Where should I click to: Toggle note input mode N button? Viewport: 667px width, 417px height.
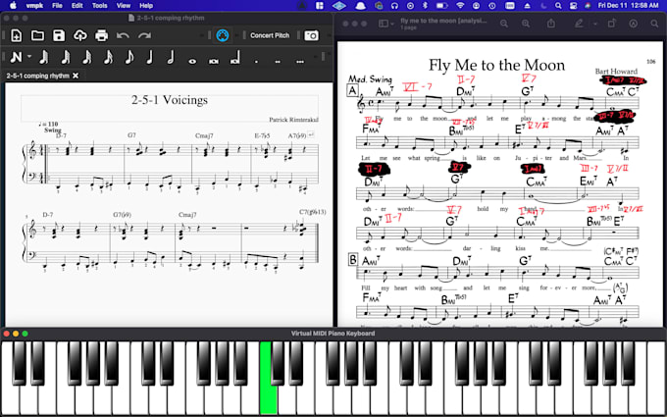coord(16,57)
